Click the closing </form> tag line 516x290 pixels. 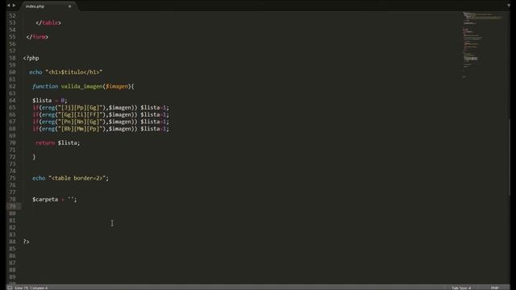[x=37, y=37]
